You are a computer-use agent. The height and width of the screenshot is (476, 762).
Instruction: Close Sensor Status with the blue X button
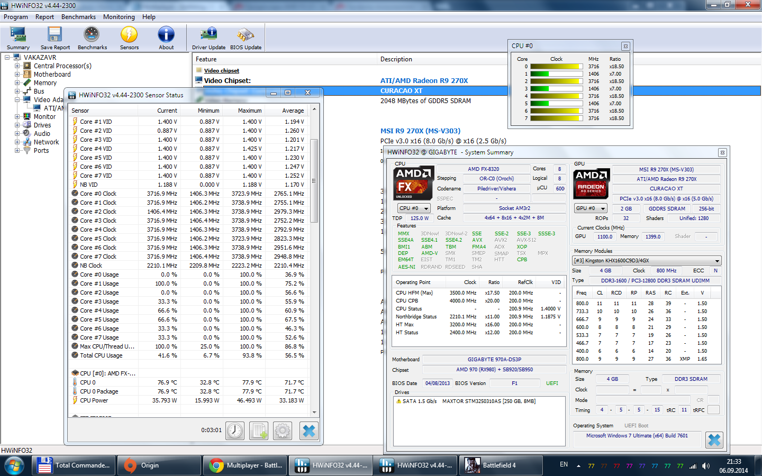coord(309,431)
